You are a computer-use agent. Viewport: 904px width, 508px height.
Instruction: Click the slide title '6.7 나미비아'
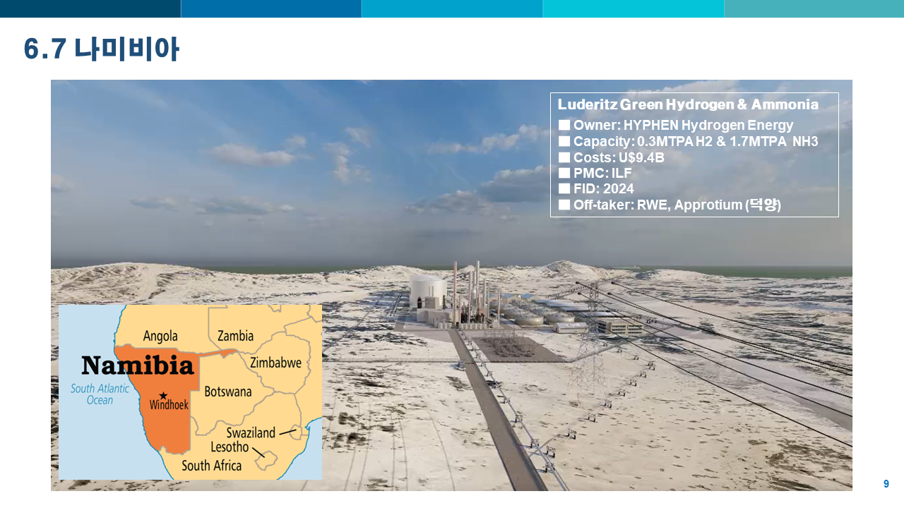tap(101, 49)
